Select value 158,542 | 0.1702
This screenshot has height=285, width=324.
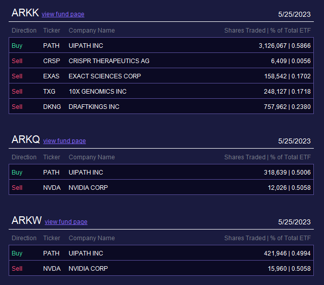[x=287, y=76]
